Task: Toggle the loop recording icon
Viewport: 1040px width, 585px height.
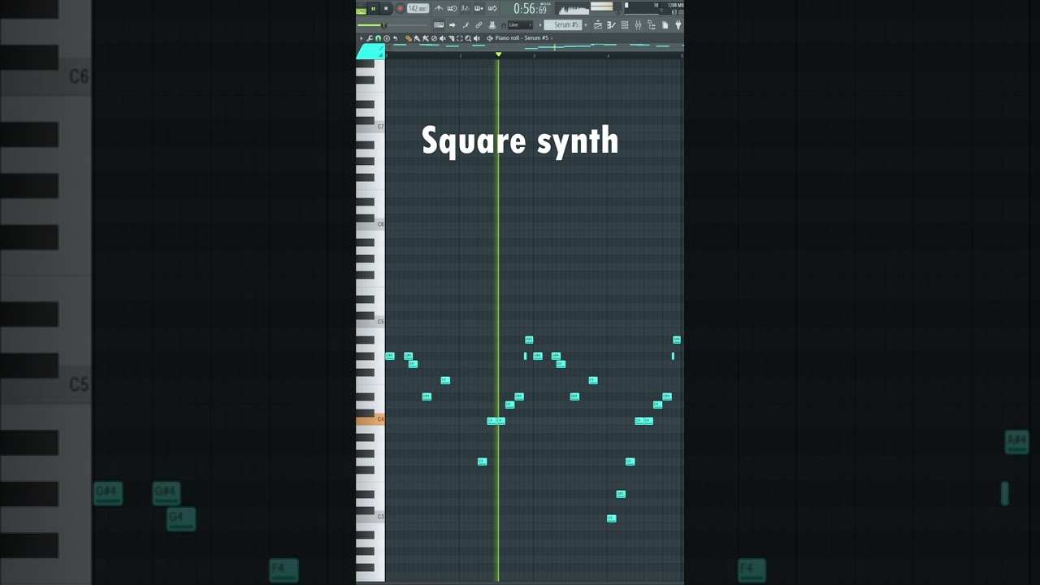Action: [492, 8]
